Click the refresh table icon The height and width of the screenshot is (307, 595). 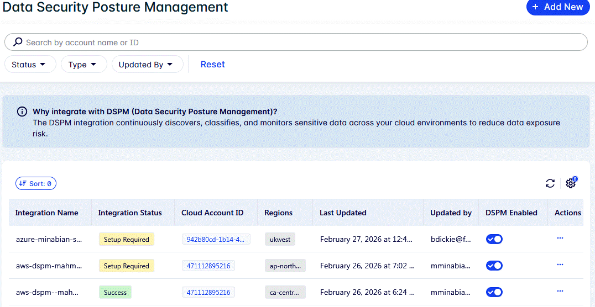550,183
